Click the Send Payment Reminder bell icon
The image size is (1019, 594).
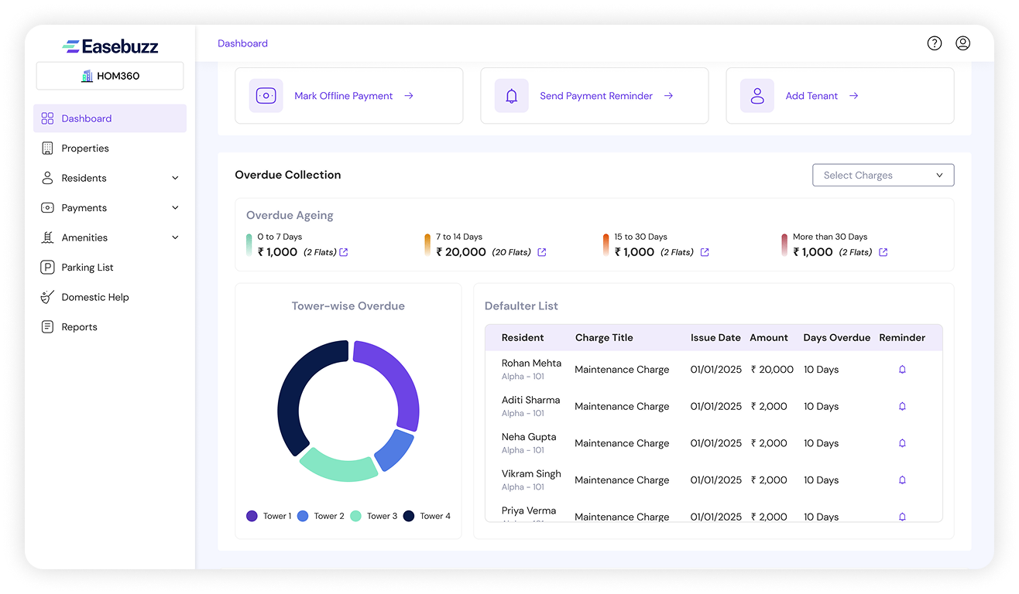tap(512, 96)
